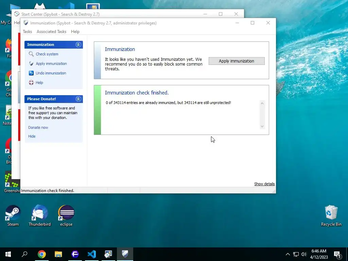The height and width of the screenshot is (261, 348).
Task: Click the sidebar Help link text
Action: pyautogui.click(x=39, y=83)
